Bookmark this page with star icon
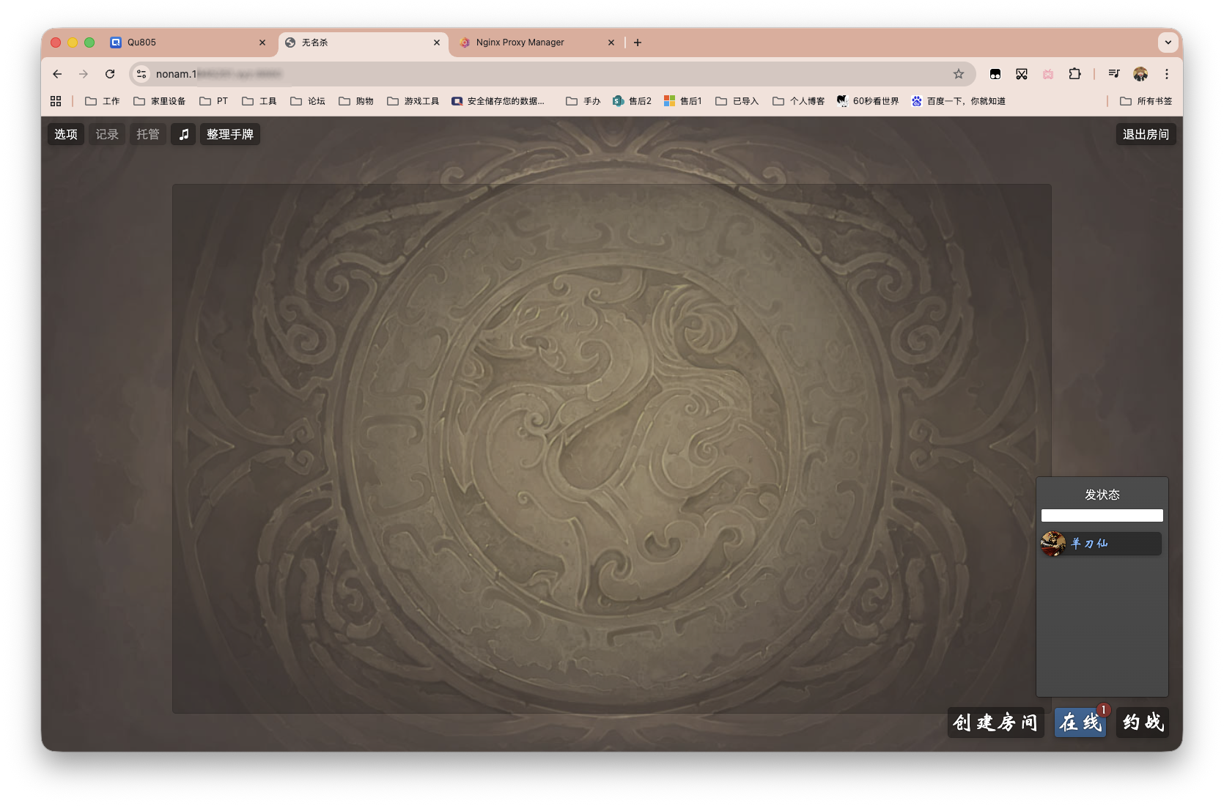The height and width of the screenshot is (806, 1224). click(x=958, y=74)
